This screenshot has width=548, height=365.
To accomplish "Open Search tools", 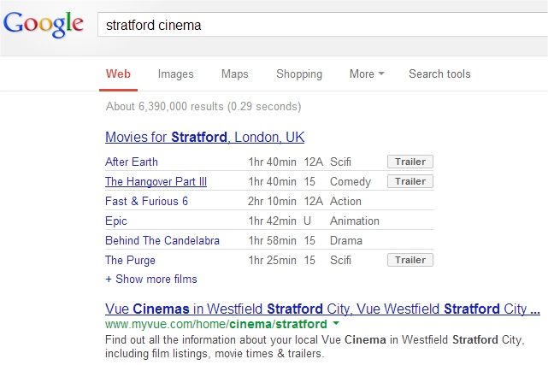I will click(439, 74).
